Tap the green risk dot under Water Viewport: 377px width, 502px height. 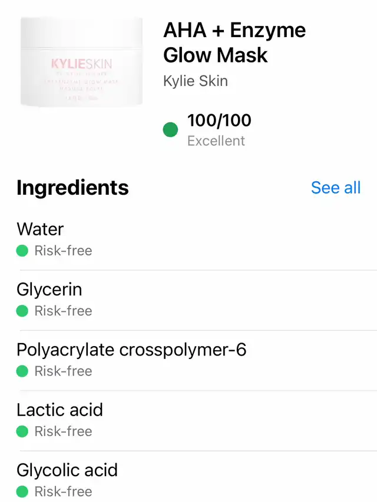[22, 251]
